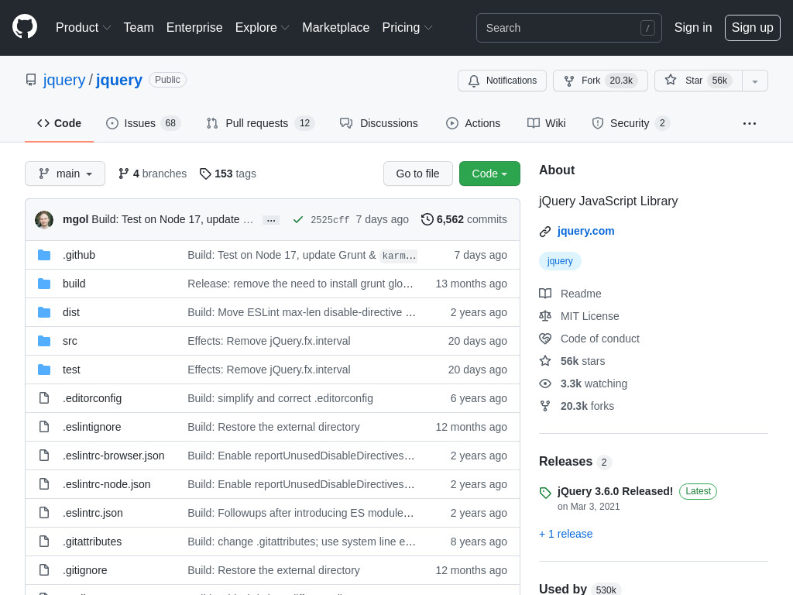The image size is (793, 595).
Task: Open the main branch selector dropdown
Action: point(65,174)
